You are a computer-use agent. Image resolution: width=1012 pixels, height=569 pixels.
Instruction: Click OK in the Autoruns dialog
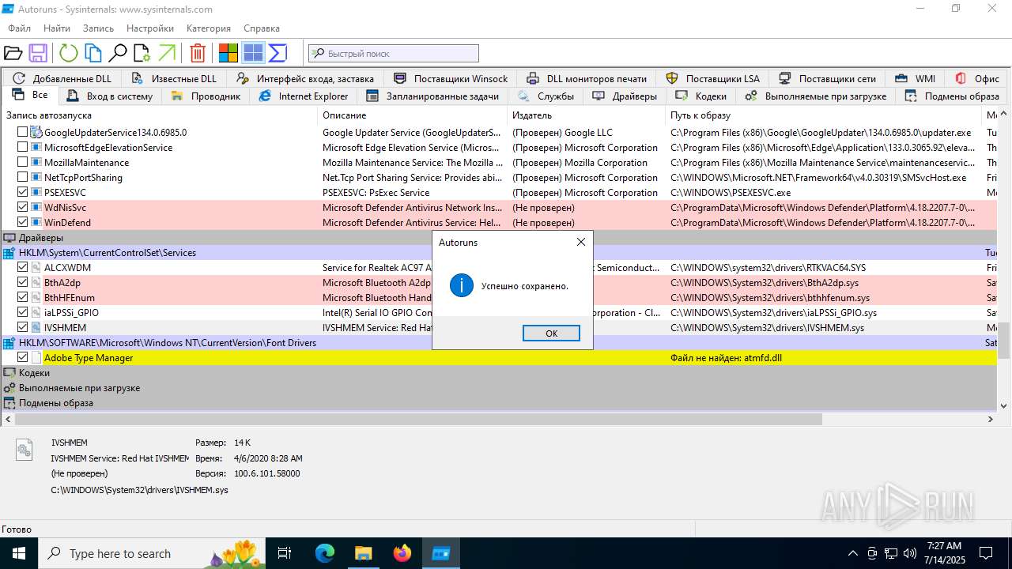551,333
